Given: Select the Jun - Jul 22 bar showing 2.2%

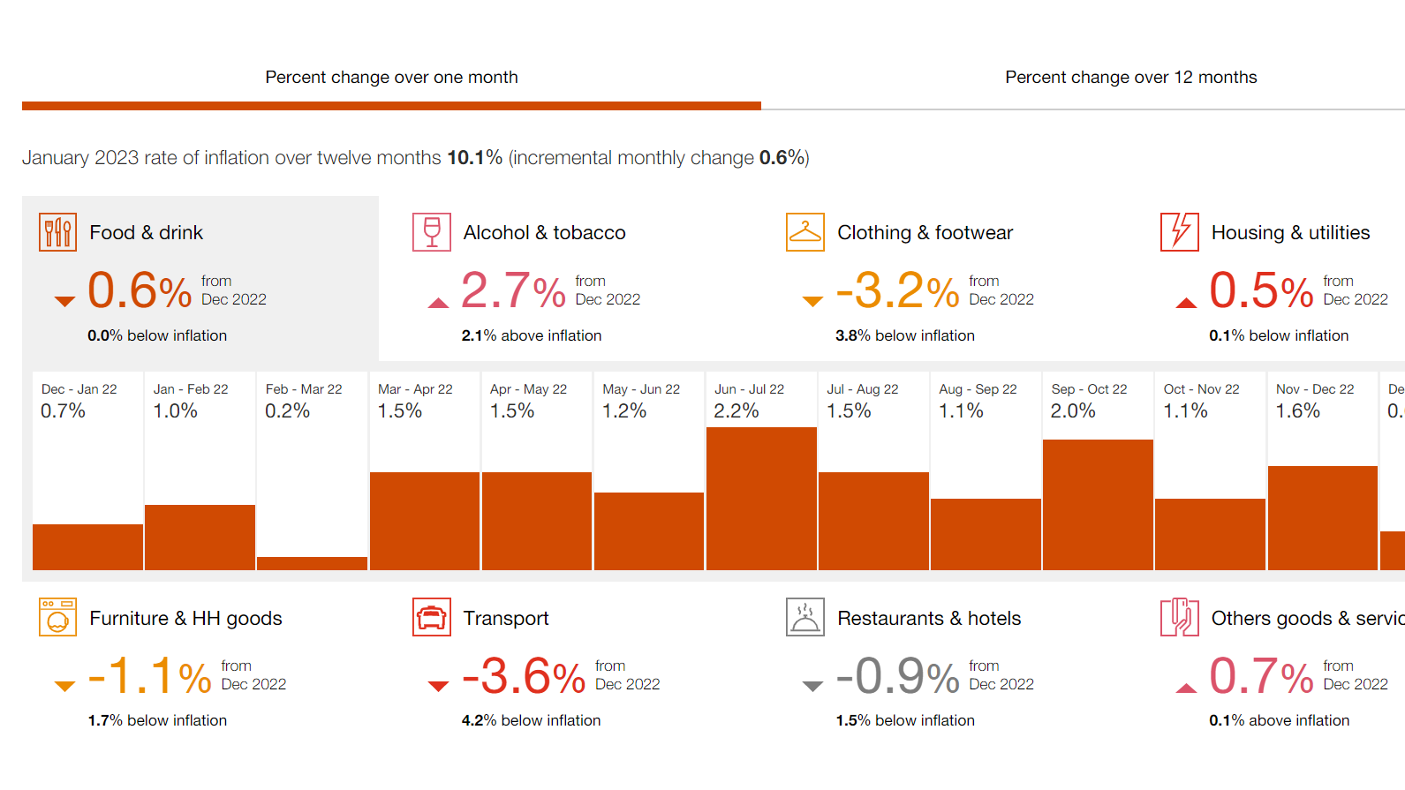Looking at the screenshot, I should coord(761,499).
